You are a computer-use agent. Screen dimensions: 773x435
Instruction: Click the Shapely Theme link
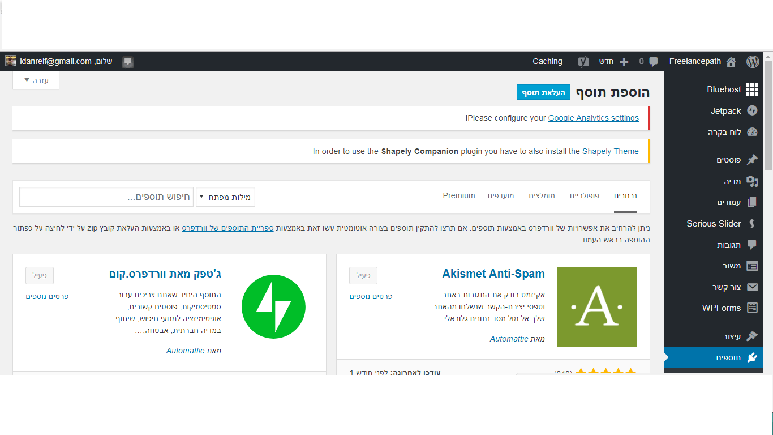click(610, 151)
